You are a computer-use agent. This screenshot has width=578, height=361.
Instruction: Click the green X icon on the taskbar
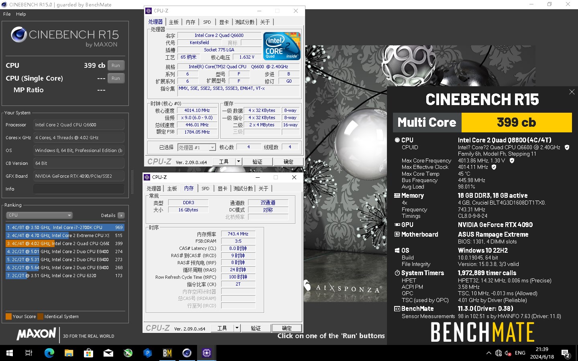(x=128, y=353)
